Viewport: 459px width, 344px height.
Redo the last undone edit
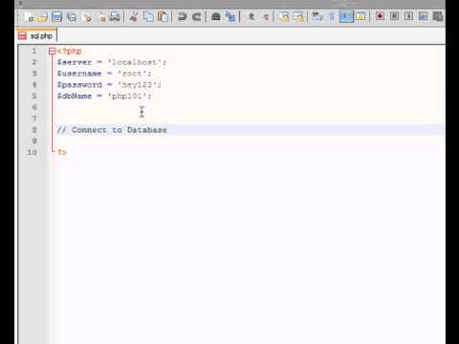coord(197,17)
